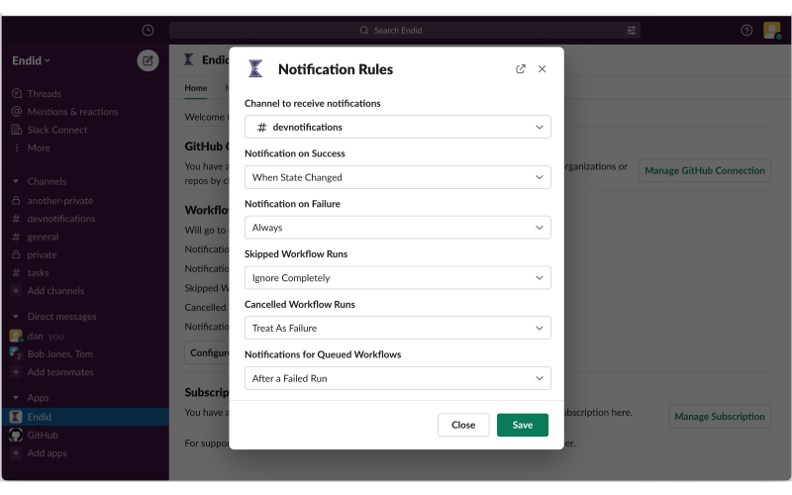Screen dimensions: 792x495
Task: Click the Bob Jones, Tom group avatar
Action: click(x=16, y=353)
